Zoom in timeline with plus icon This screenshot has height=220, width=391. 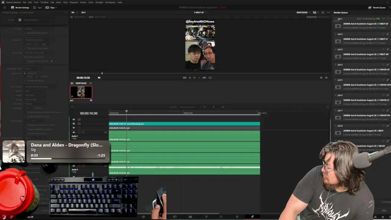pos(223,107)
